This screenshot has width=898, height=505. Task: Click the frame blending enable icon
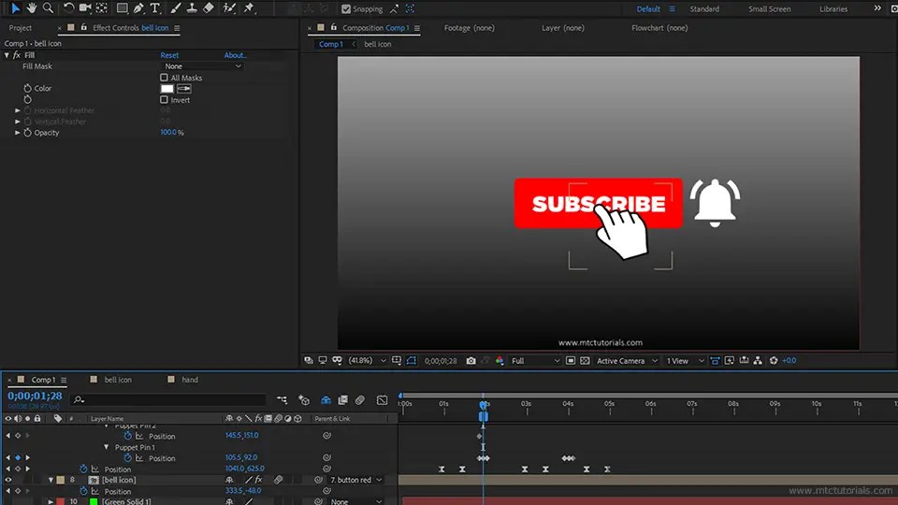tap(342, 400)
